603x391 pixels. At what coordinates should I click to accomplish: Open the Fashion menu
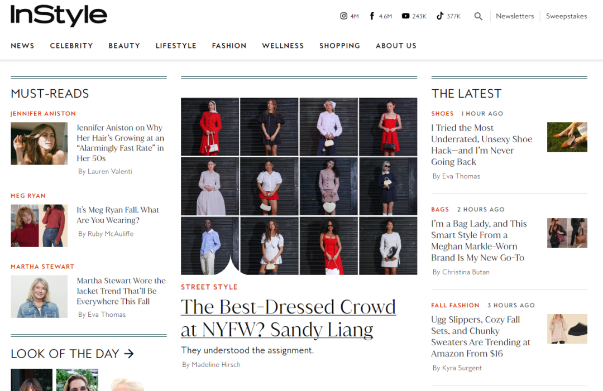(x=229, y=46)
